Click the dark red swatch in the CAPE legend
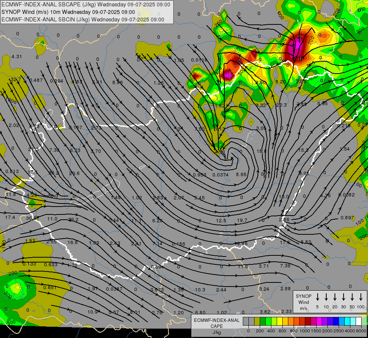368x338 pixels. tap(308, 321)
